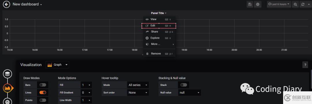This screenshot has width=312, height=104.
Task: Click the Share arrow icon in menu
Action: point(147,32)
